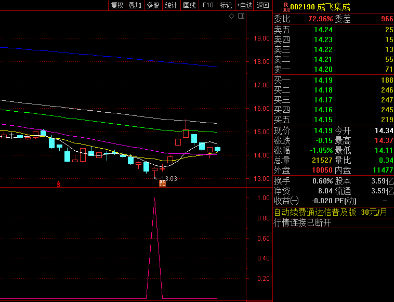Open the 统计 statistics tool
Screen dimensions: 394x302
pyautogui.click(x=171, y=5)
